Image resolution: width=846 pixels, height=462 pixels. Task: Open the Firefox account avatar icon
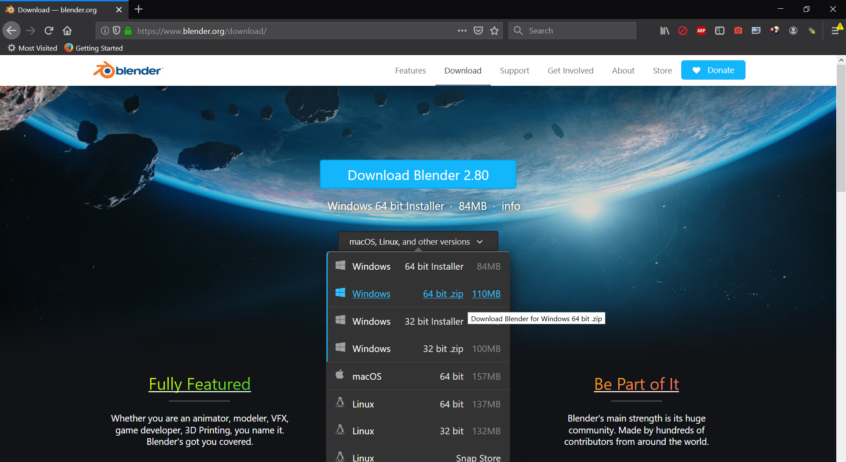793,31
